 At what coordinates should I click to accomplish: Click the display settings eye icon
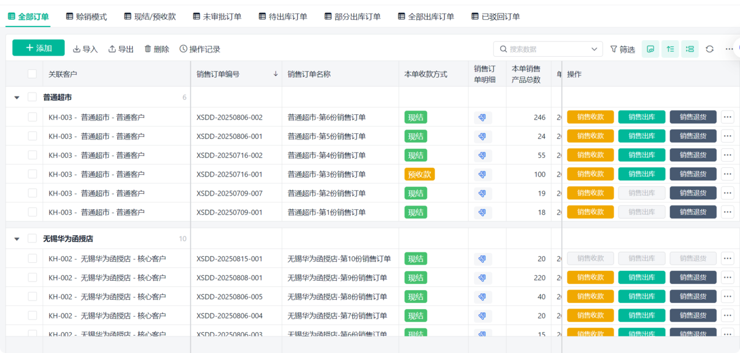pyautogui.click(x=651, y=49)
